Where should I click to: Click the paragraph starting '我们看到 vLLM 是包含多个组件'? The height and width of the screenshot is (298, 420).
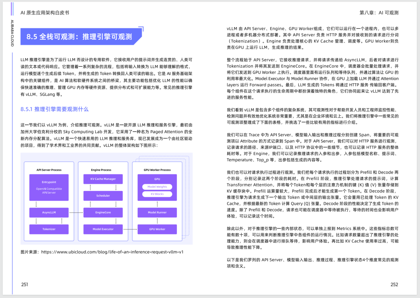313,116
